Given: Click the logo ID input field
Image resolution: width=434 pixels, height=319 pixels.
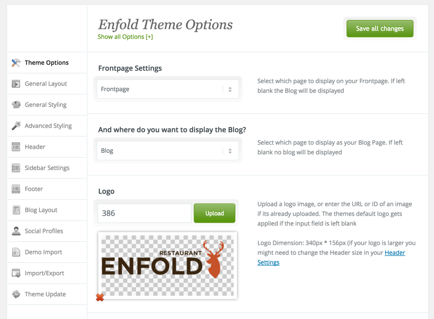Looking at the screenshot, I should (144, 213).
